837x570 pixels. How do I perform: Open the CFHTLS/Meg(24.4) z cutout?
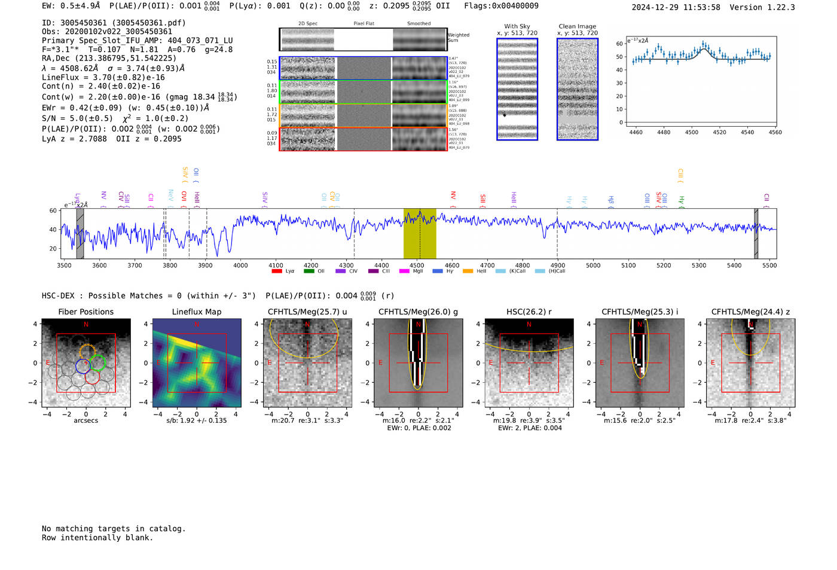click(750, 363)
